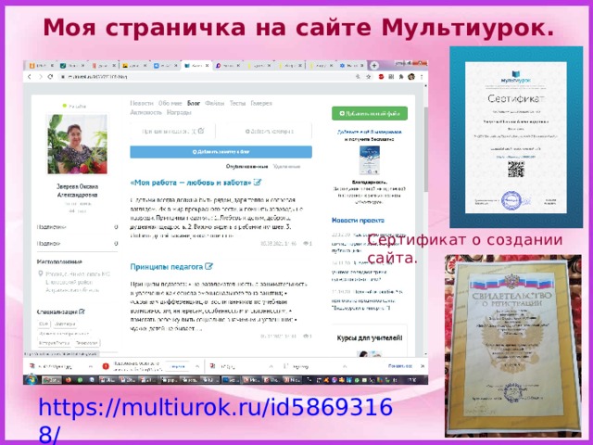This screenshot has width=593, height=445.
Task: Click the views eye icon of the first post
Action: coord(306,243)
